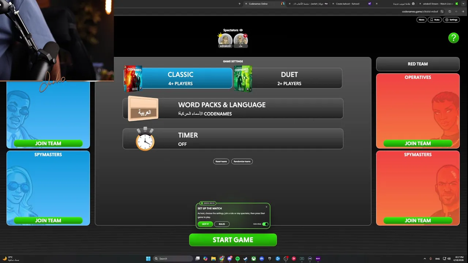Join the blue team Spymasters
The height and width of the screenshot is (263, 468).
point(48,221)
